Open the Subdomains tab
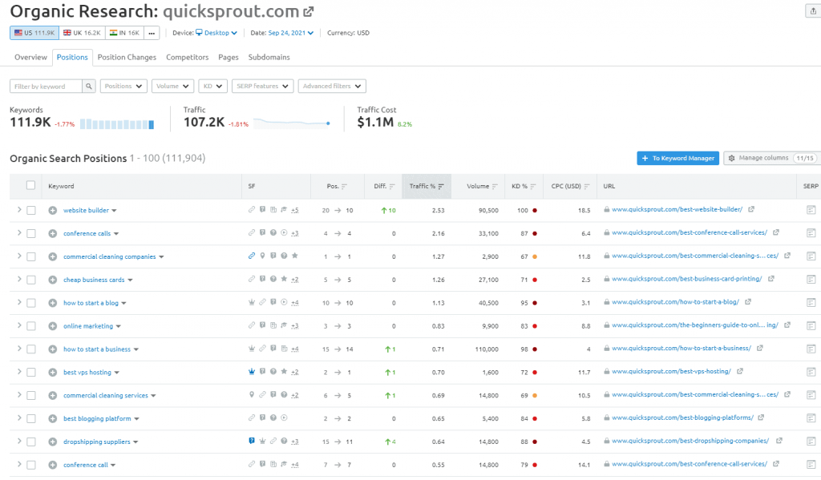 [x=269, y=58]
